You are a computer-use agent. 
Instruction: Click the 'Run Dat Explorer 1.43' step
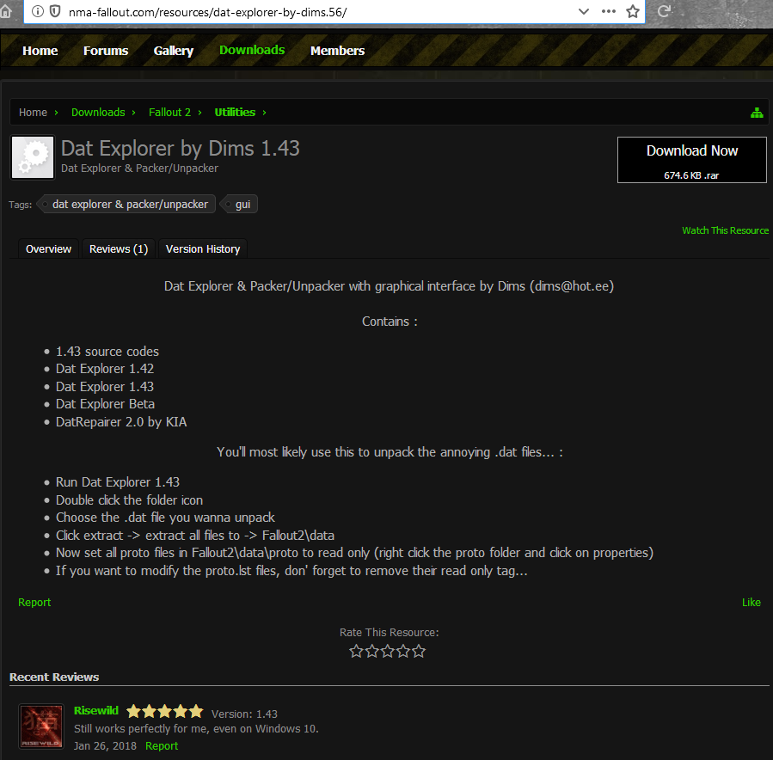coord(118,482)
